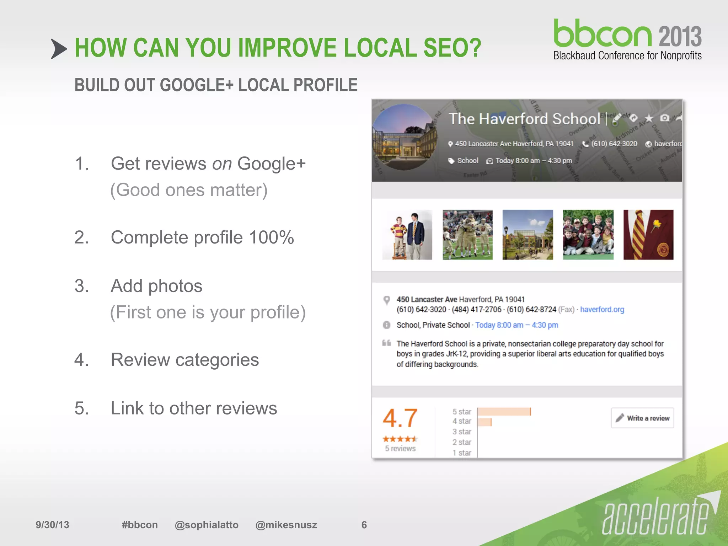The image size is (728, 546).
Task: Click the round school building profile photo
Action: [405, 136]
